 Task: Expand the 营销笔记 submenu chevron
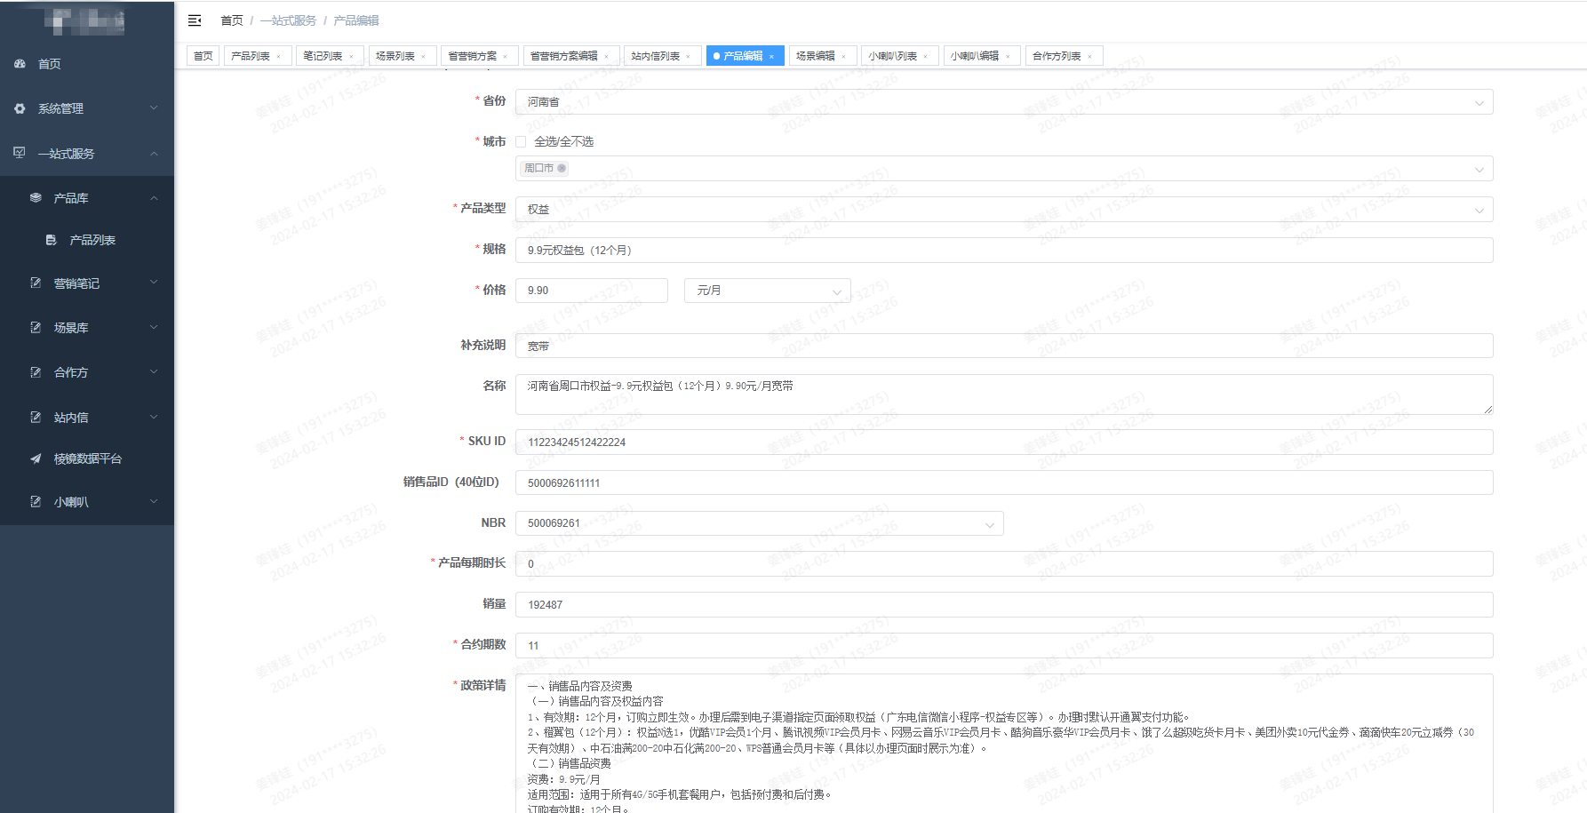154,283
